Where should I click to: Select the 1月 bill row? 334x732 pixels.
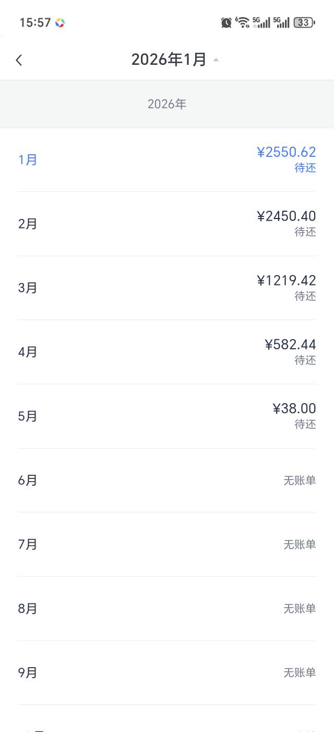click(167, 159)
